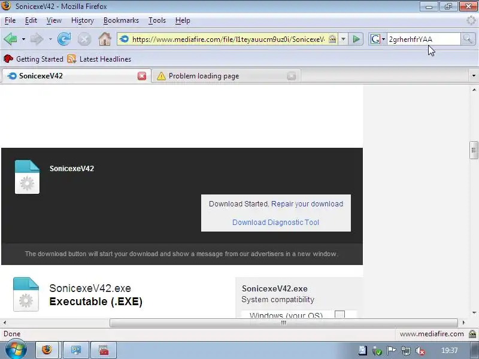Viewport: 479px width, 359px height.
Task: Reload the page with the Refresh icon
Action: click(64, 39)
